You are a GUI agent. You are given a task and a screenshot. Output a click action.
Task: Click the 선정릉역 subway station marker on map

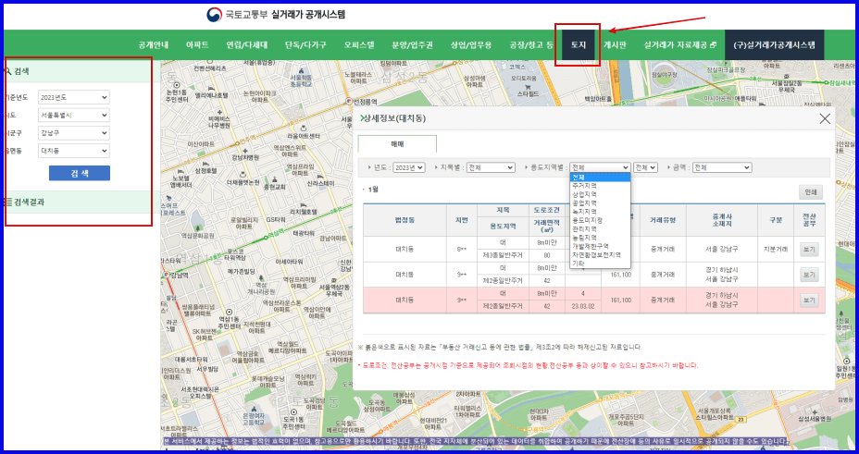tap(349, 101)
